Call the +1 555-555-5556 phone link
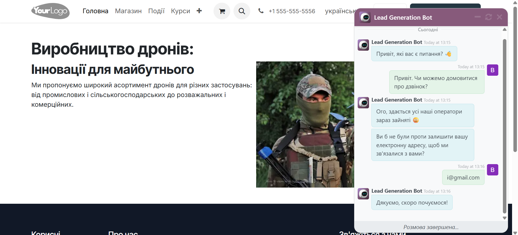This screenshot has height=235, width=518. coord(292,11)
